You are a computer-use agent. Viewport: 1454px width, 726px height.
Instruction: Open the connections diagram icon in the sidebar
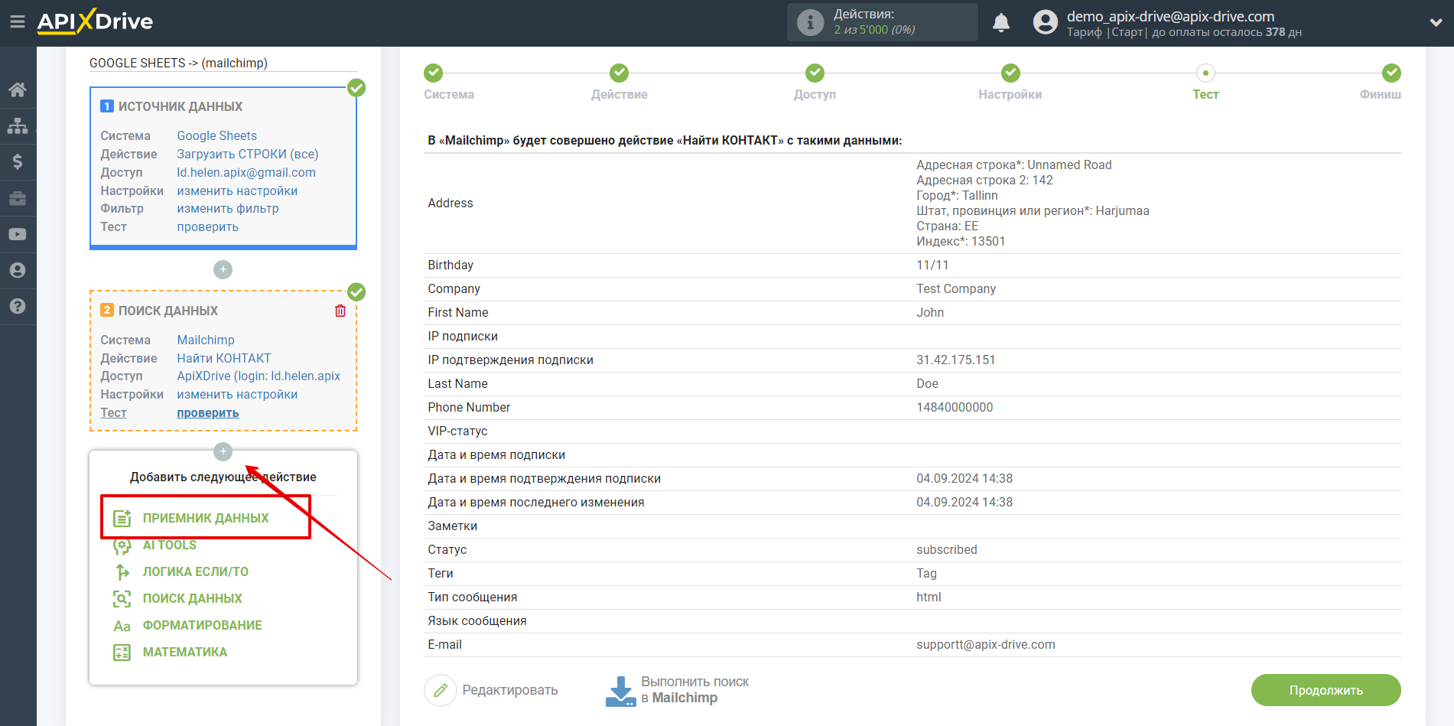click(x=18, y=125)
